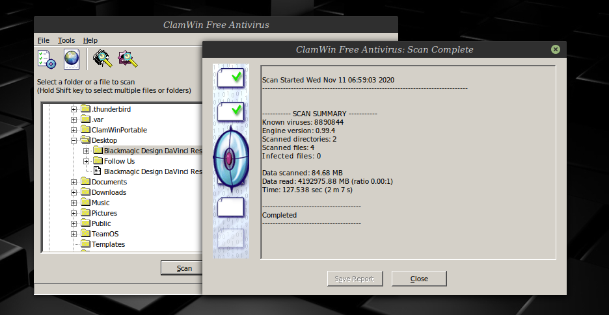Expand the .thunderbird folder
Image resolution: width=609 pixels, height=315 pixels.
pyautogui.click(x=74, y=109)
